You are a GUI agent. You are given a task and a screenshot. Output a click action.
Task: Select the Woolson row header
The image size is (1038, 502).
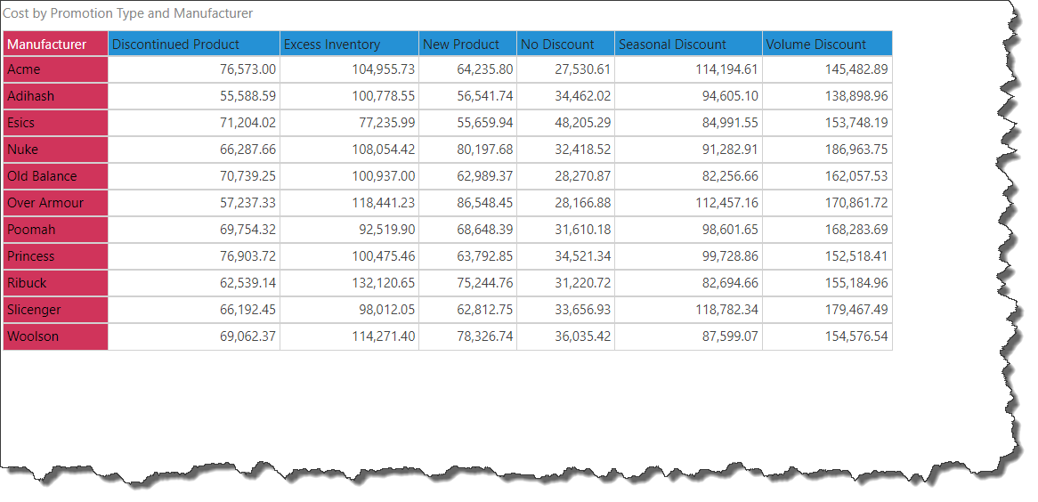55,336
